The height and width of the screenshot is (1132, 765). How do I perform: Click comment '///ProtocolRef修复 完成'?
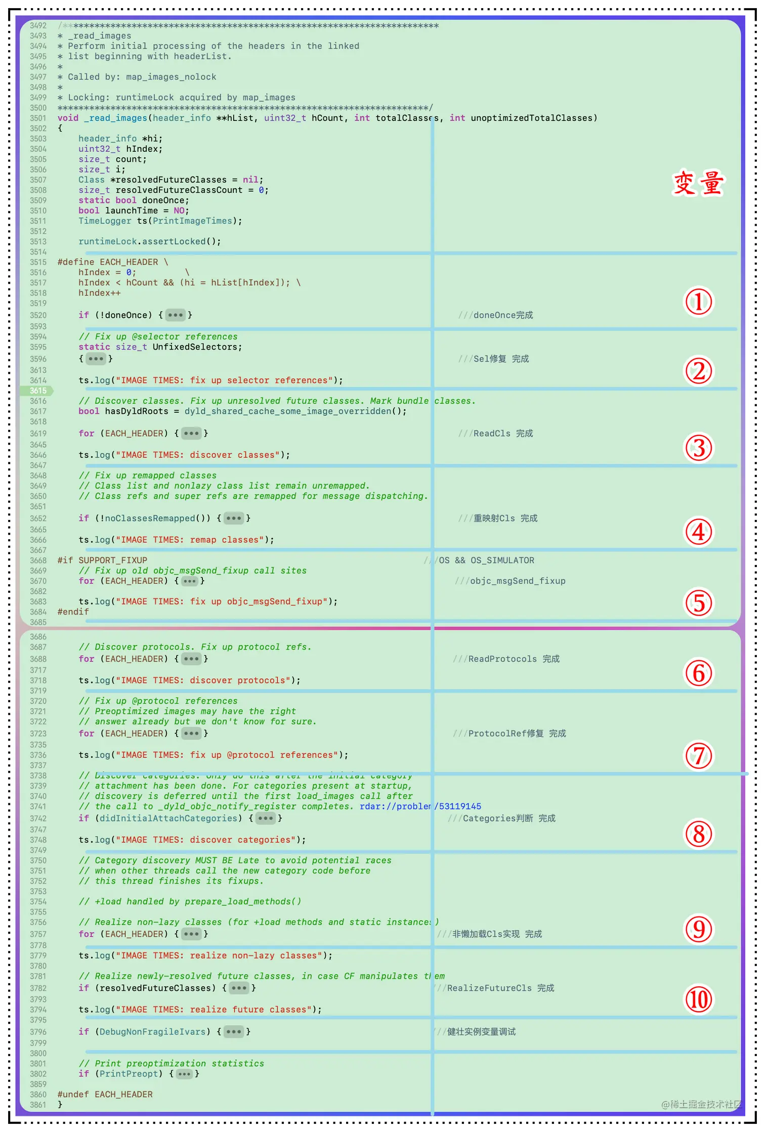(x=509, y=734)
